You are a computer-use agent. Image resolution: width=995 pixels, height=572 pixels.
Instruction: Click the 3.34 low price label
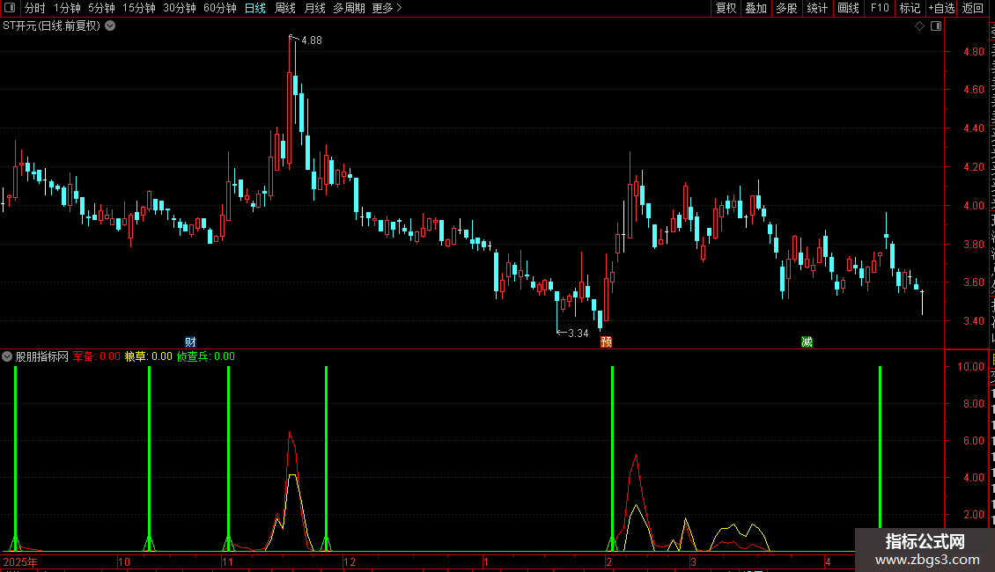579,333
